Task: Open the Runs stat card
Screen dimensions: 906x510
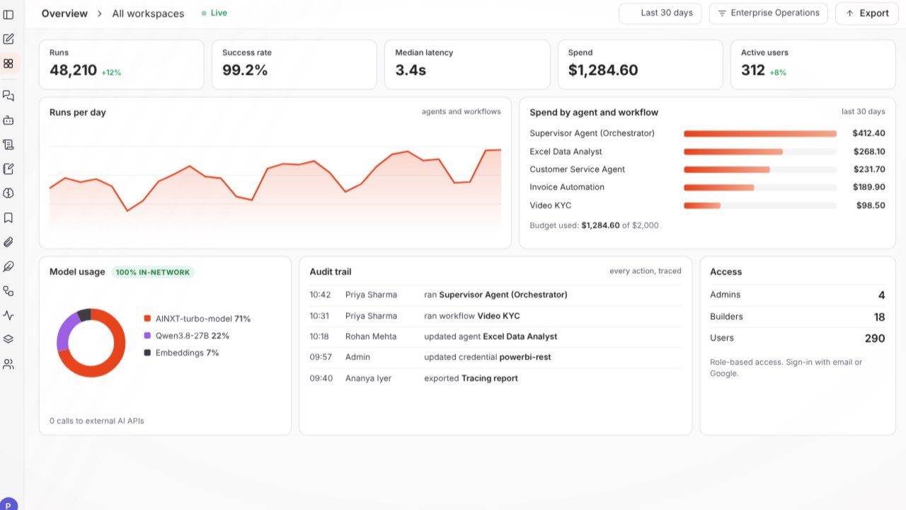Action: tap(121, 64)
